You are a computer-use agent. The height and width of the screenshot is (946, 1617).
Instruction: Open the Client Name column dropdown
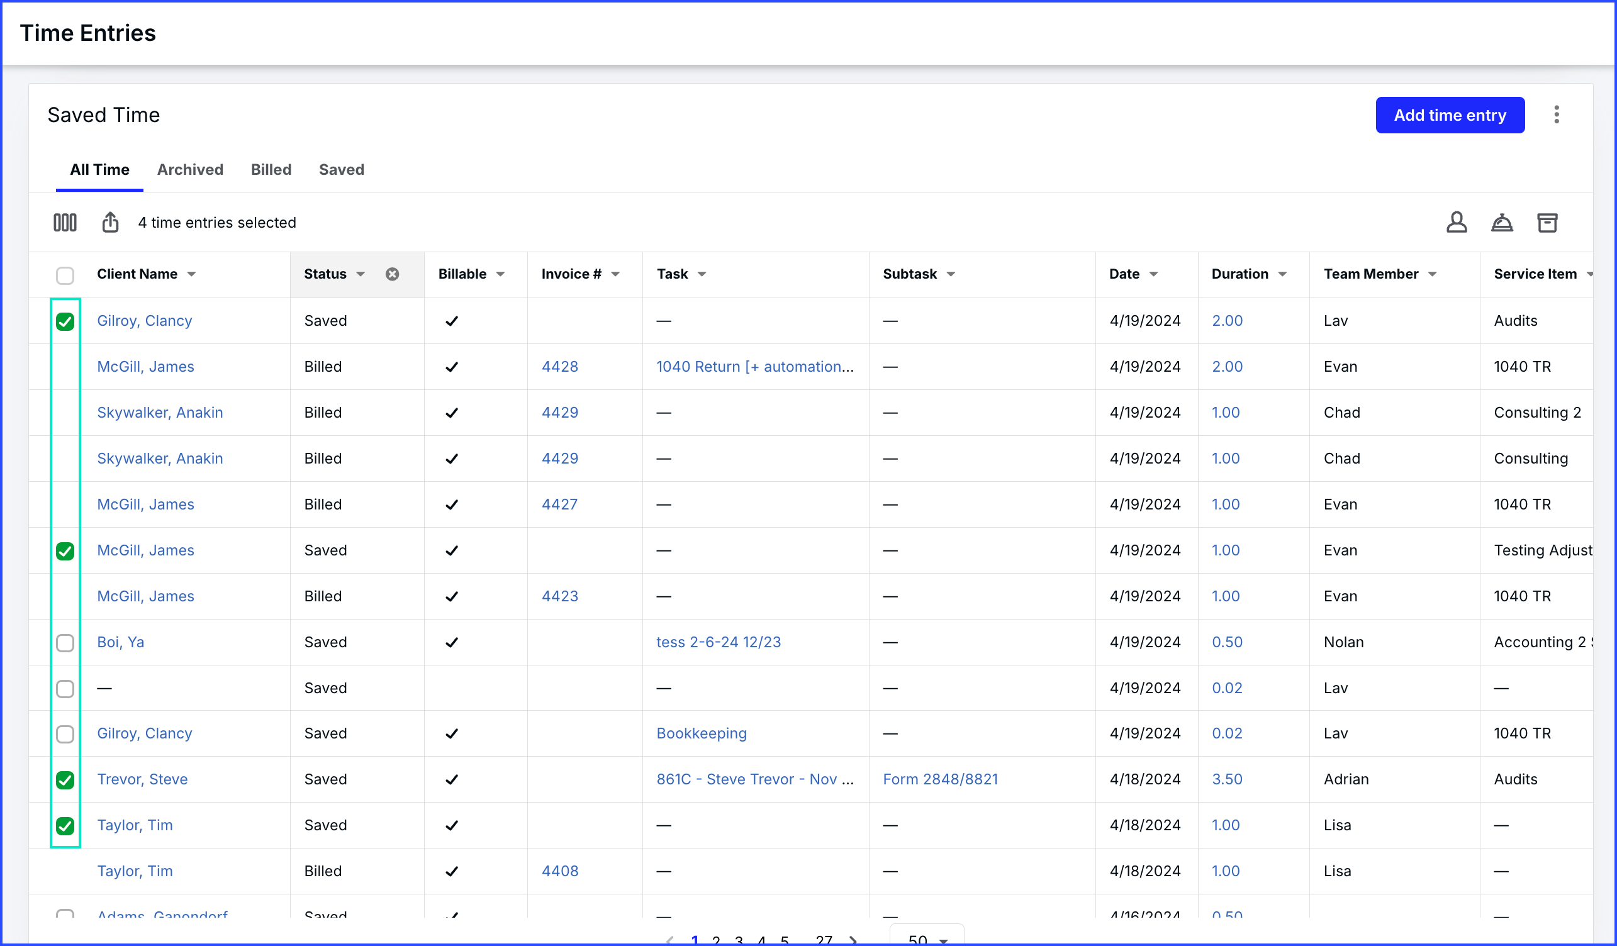point(191,274)
